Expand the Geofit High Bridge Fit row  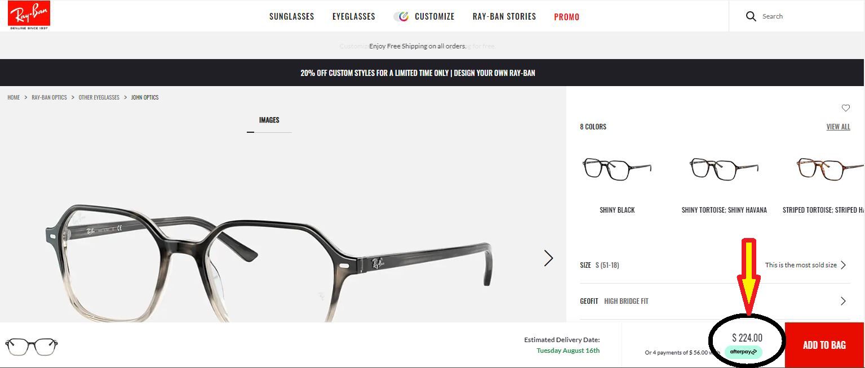[x=715, y=301]
